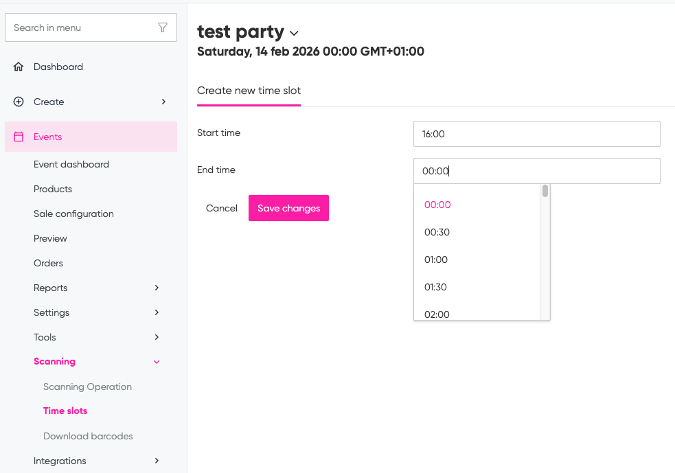Collapse the Scanning section chevron
The width and height of the screenshot is (675, 473).
coord(157,362)
